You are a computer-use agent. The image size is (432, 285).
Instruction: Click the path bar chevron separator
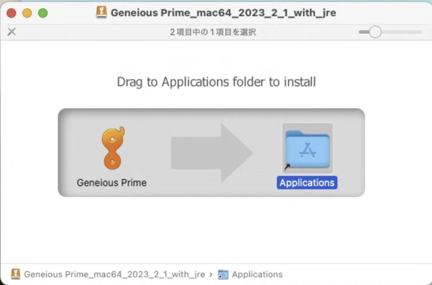(211, 275)
